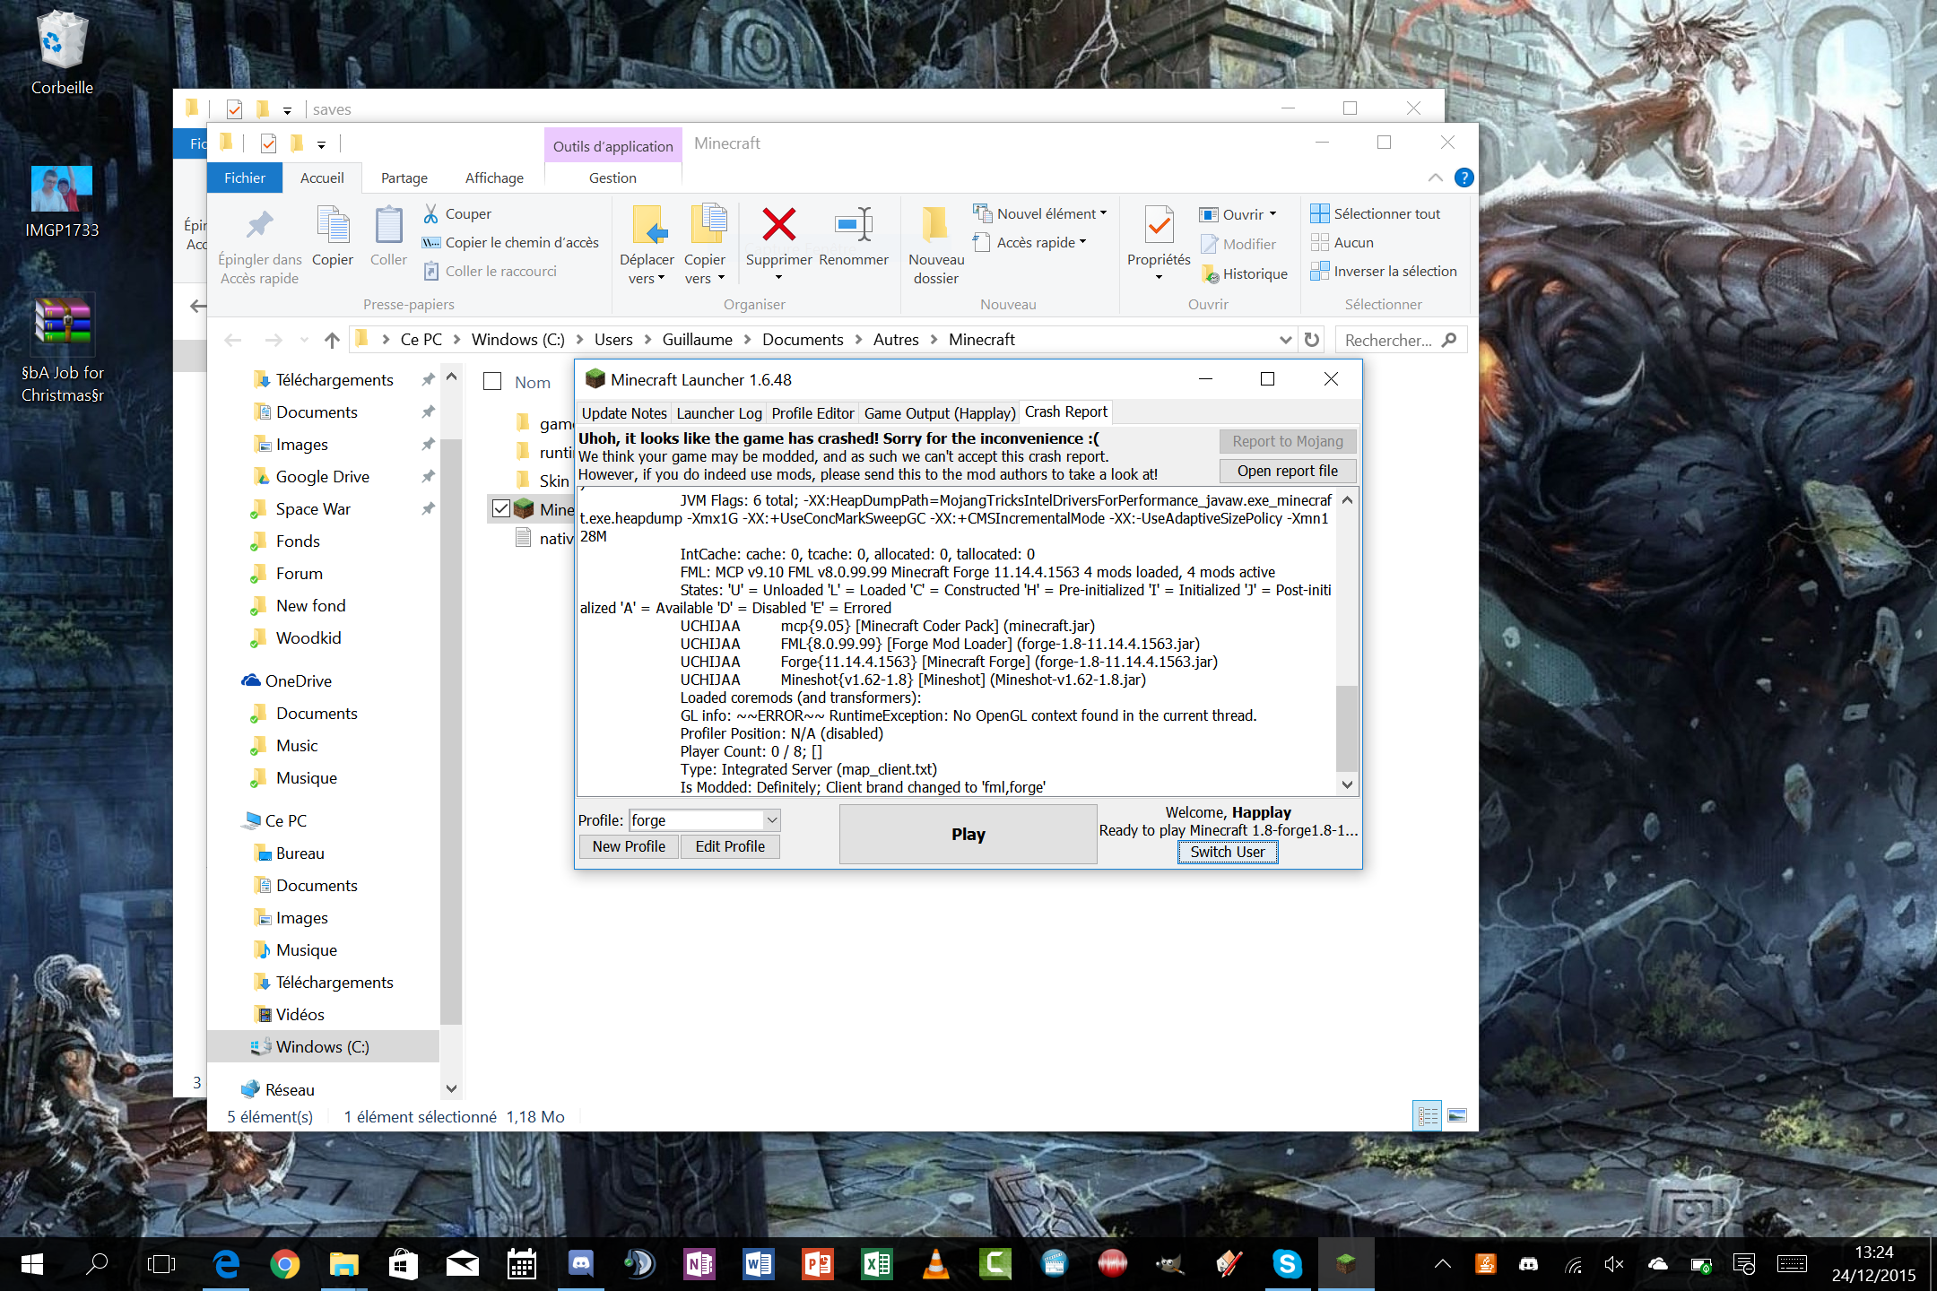This screenshot has width=1937, height=1291.
Task: Click the Windows Start button
Action: point(32,1264)
